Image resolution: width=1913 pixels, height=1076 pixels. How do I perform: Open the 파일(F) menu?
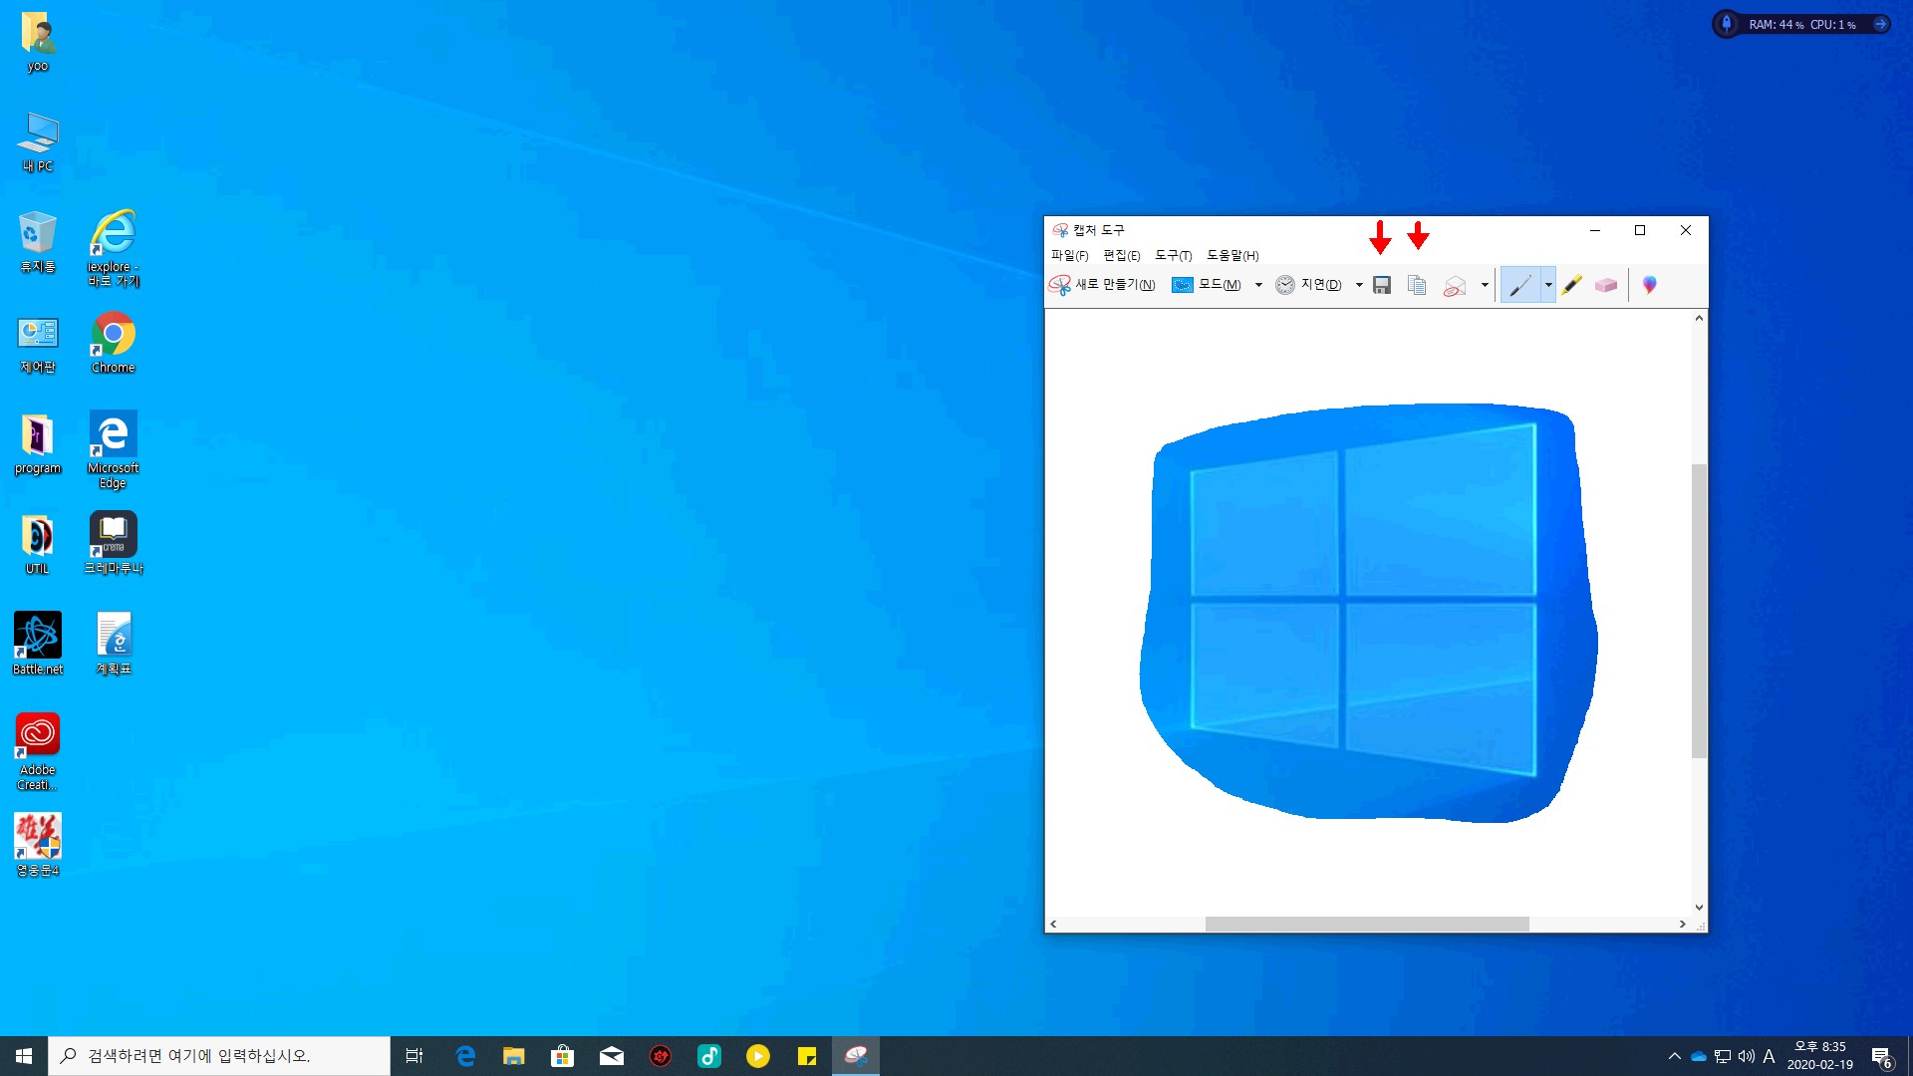point(1069,256)
